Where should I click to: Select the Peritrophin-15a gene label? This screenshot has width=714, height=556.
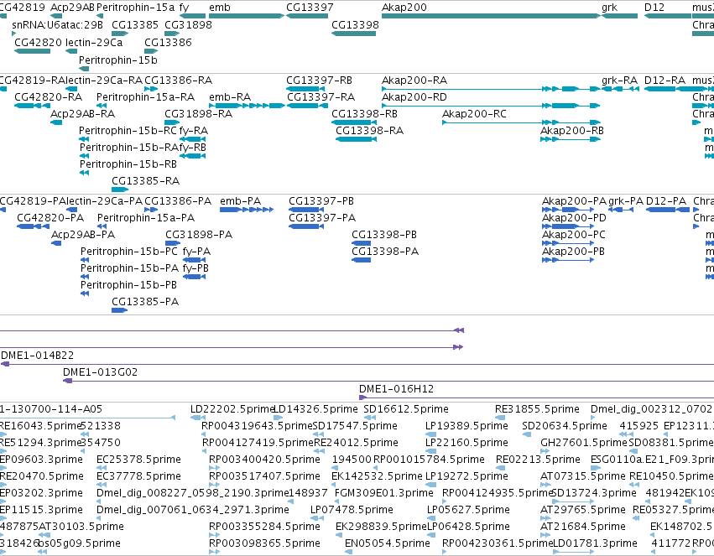point(135,8)
